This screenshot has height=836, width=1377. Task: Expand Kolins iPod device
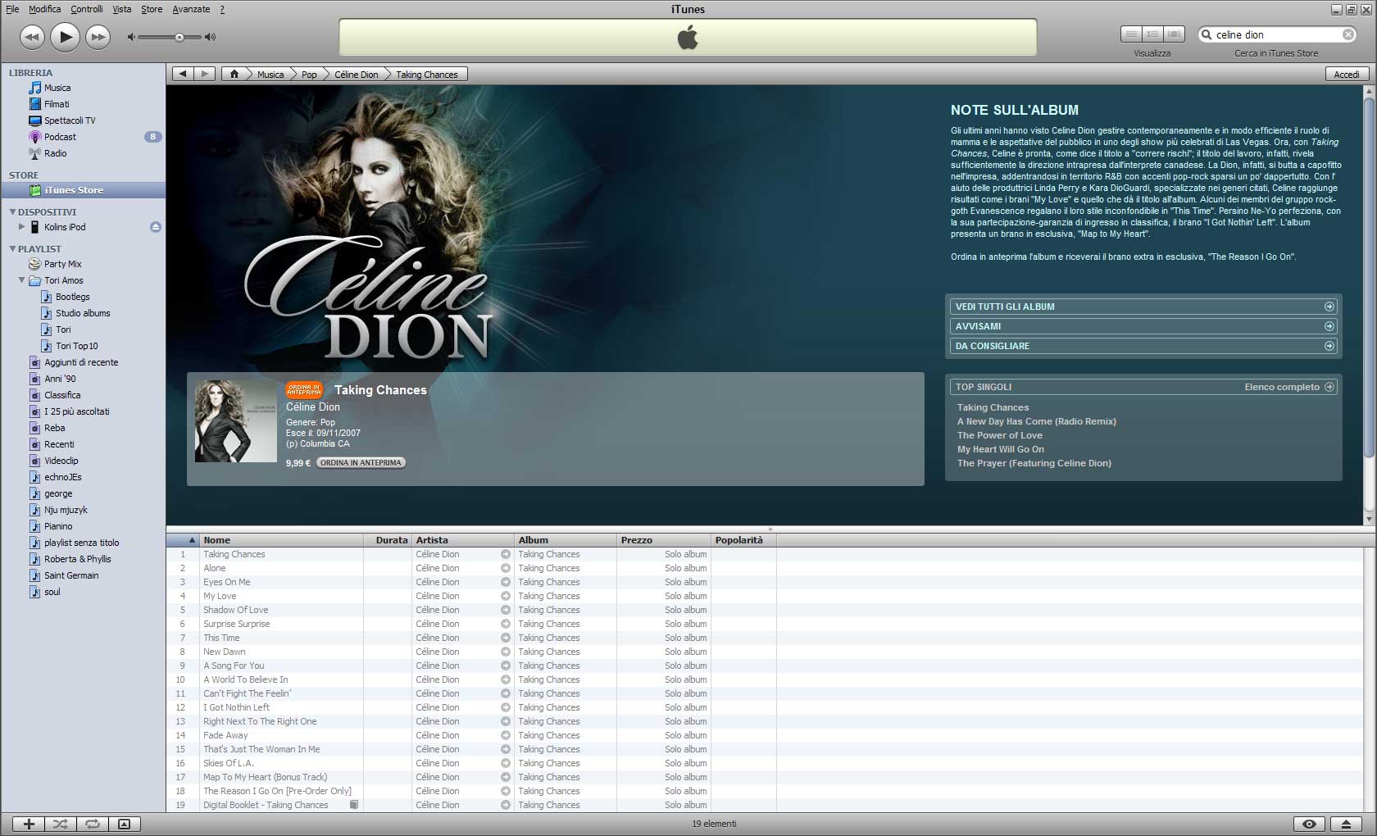pos(22,227)
